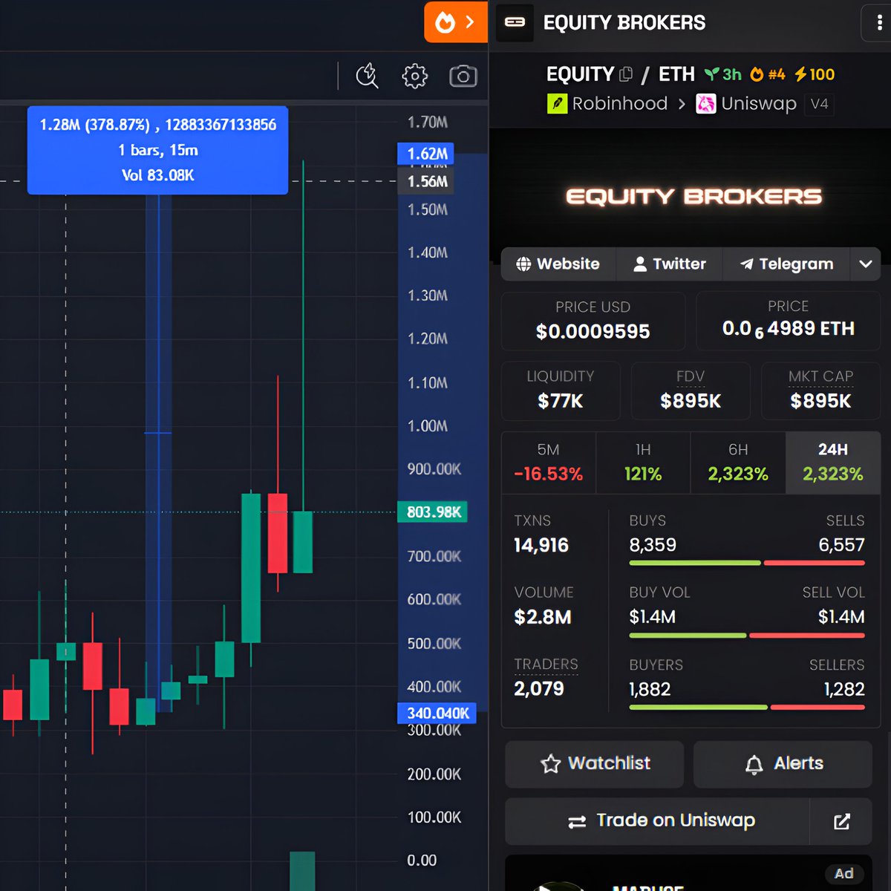891x891 pixels.
Task: Open Alerts for this pair
Action: [783, 764]
